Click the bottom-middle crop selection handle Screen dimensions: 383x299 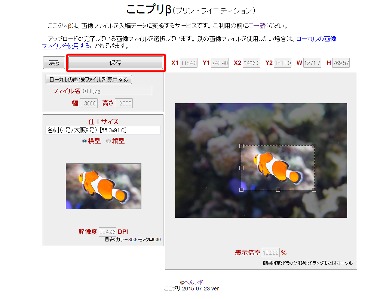click(x=278, y=189)
